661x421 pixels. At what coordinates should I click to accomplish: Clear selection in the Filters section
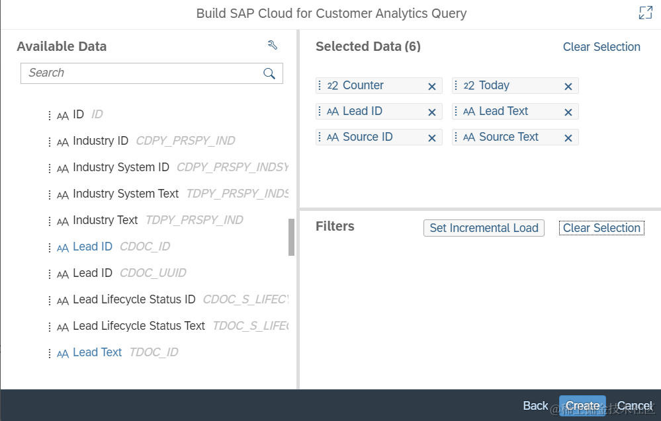click(x=601, y=228)
